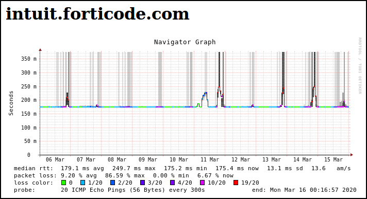The height and width of the screenshot is (199, 367).
Task: Click the 179.1 ms avg rtt value
Action: 82,168
